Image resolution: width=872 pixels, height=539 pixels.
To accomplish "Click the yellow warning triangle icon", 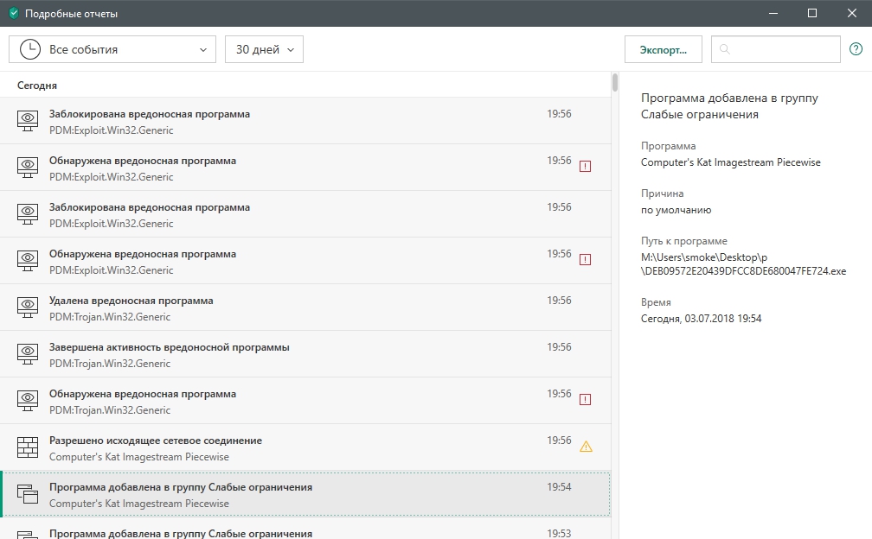I will click(x=586, y=447).
